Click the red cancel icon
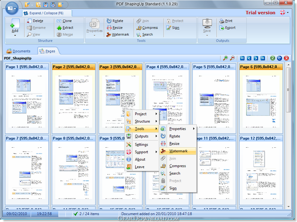Viewport: 297px width, 222px height. (x=286, y=58)
